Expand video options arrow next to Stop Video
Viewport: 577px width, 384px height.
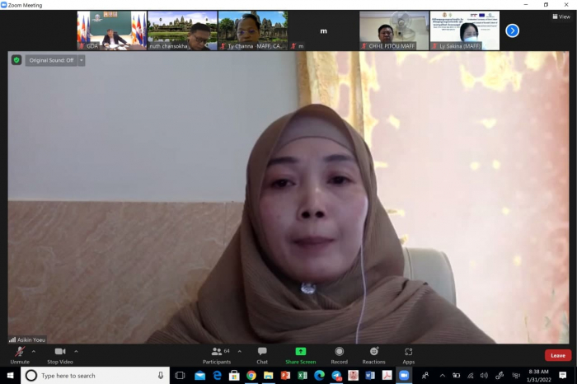77,351
